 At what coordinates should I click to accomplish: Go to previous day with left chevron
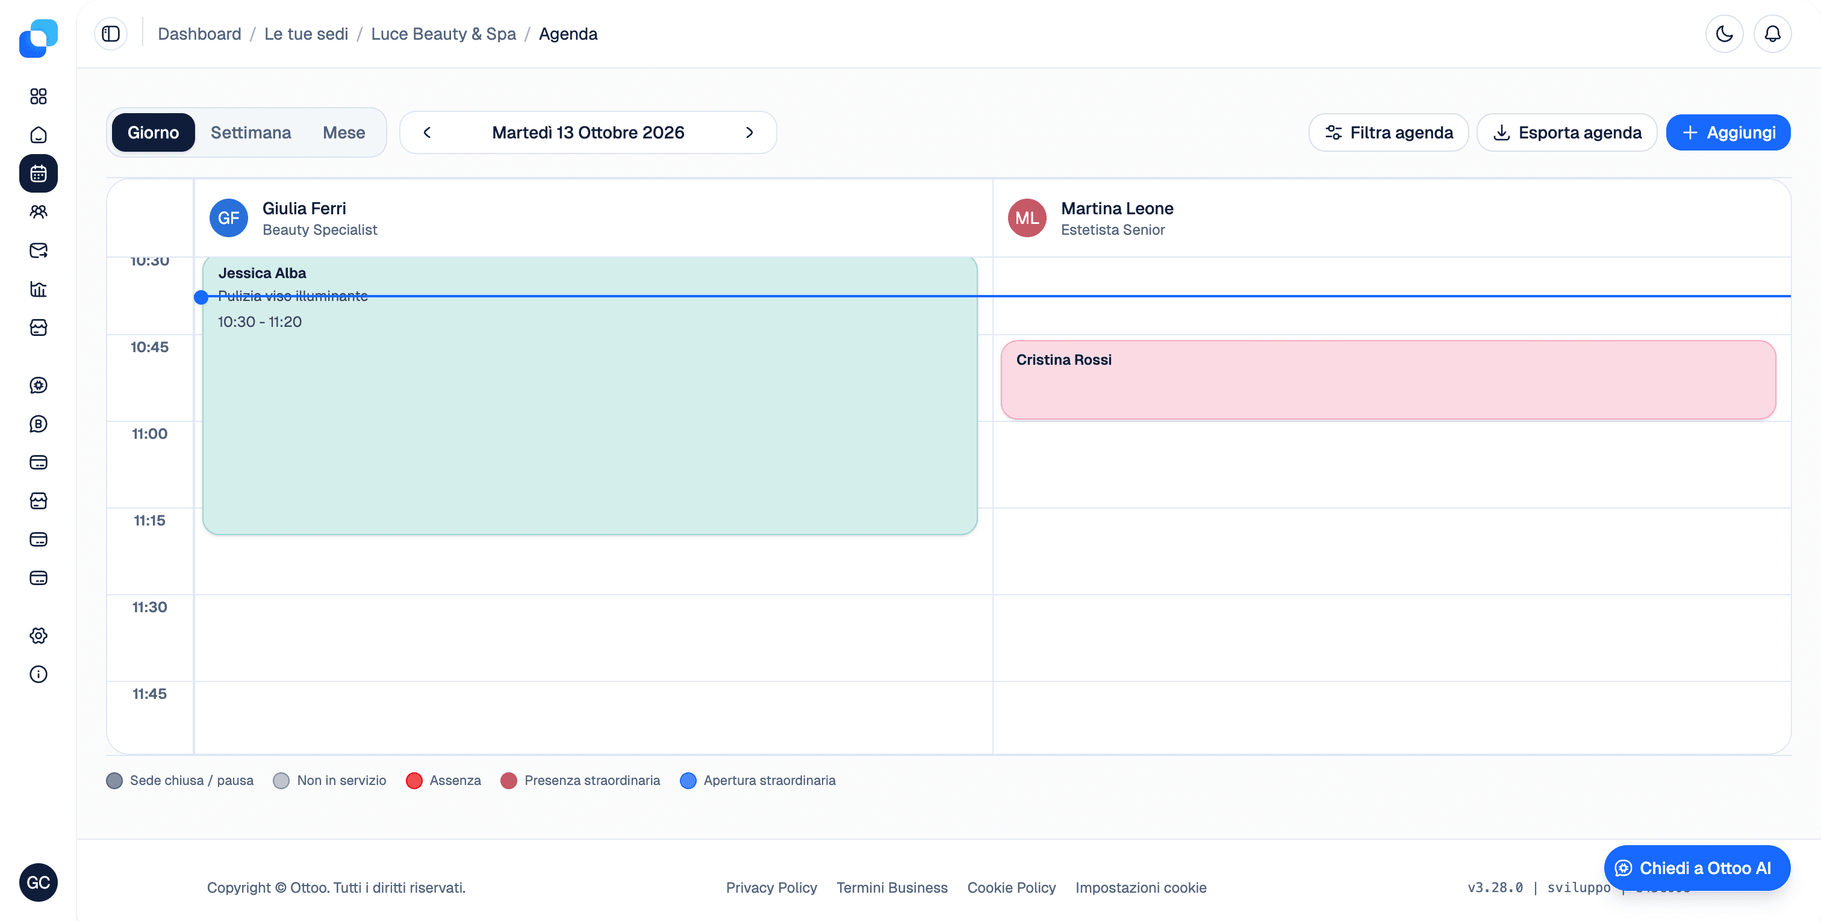tap(427, 133)
